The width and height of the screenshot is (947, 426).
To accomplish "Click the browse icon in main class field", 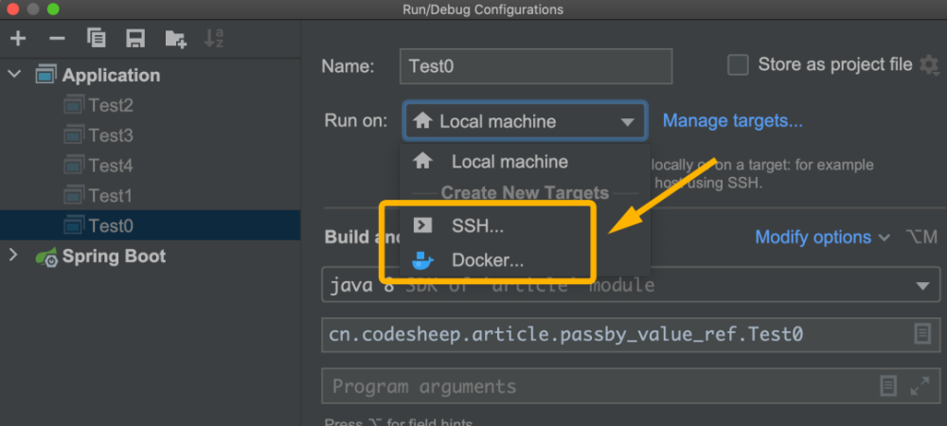I will tap(921, 334).
